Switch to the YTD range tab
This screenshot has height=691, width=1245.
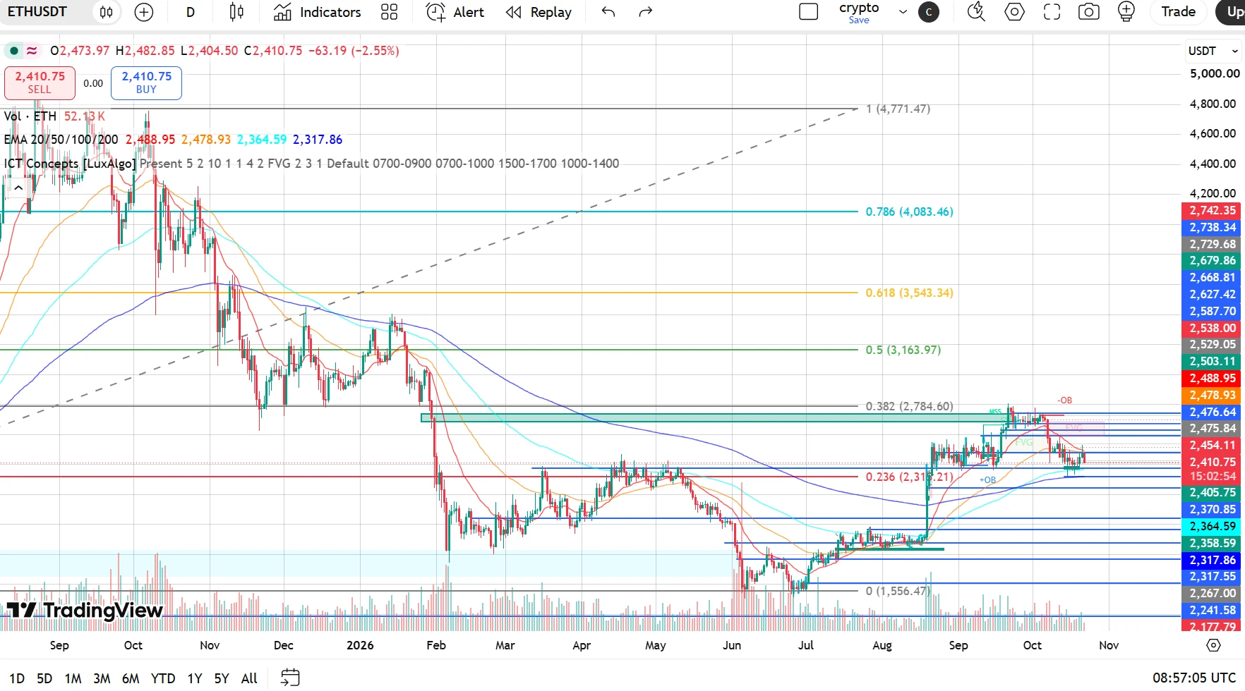pos(163,678)
